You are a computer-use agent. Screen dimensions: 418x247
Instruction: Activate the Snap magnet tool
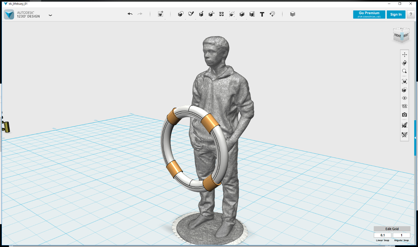coord(272,14)
